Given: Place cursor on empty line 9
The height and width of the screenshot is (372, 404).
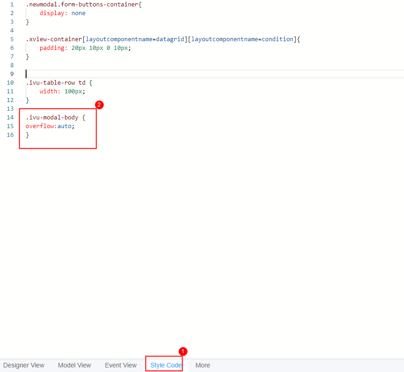Looking at the screenshot, I should coord(215,74).
